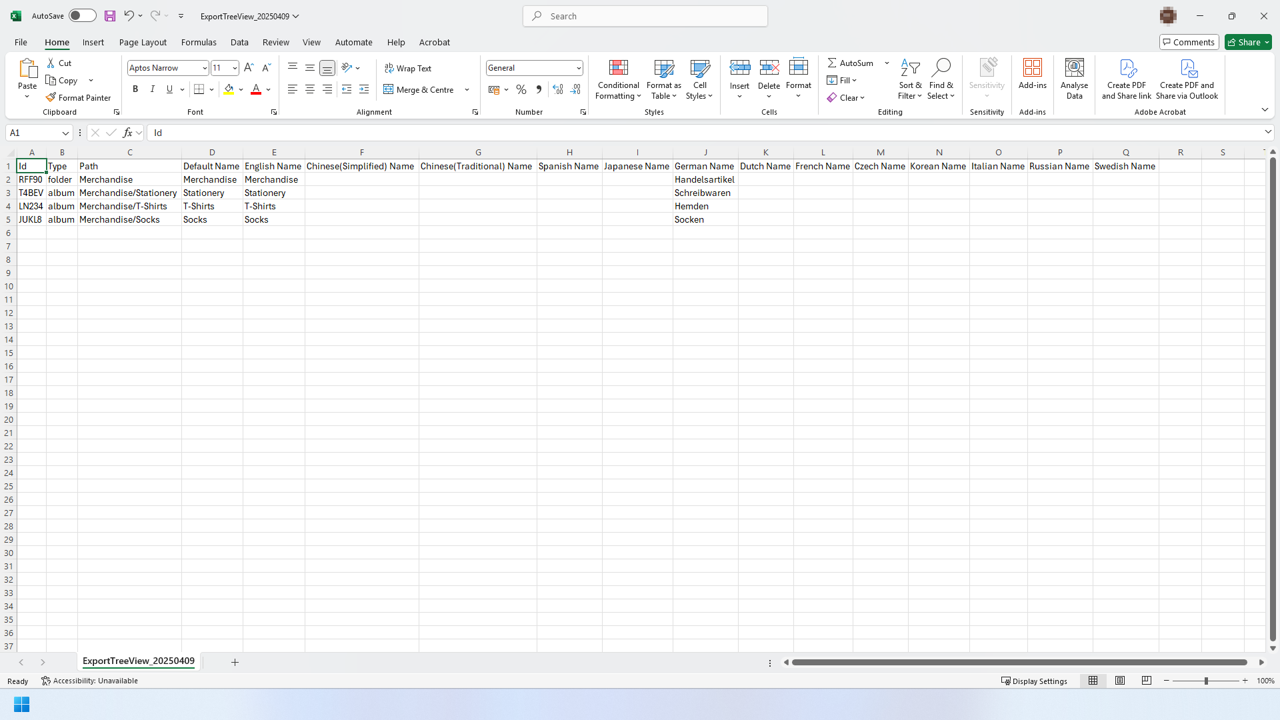Toggle the AutoSave switch

coord(82,16)
